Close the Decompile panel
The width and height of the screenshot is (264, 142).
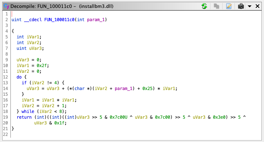click(x=258, y=6)
